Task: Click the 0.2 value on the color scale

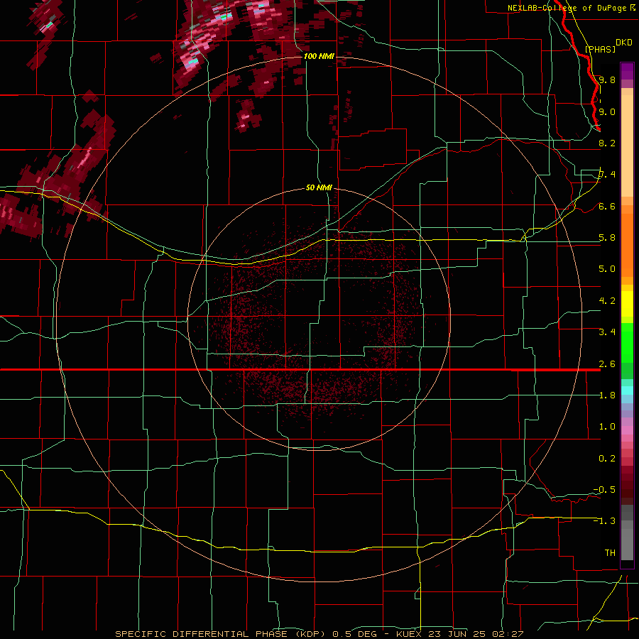Action: pyautogui.click(x=607, y=459)
